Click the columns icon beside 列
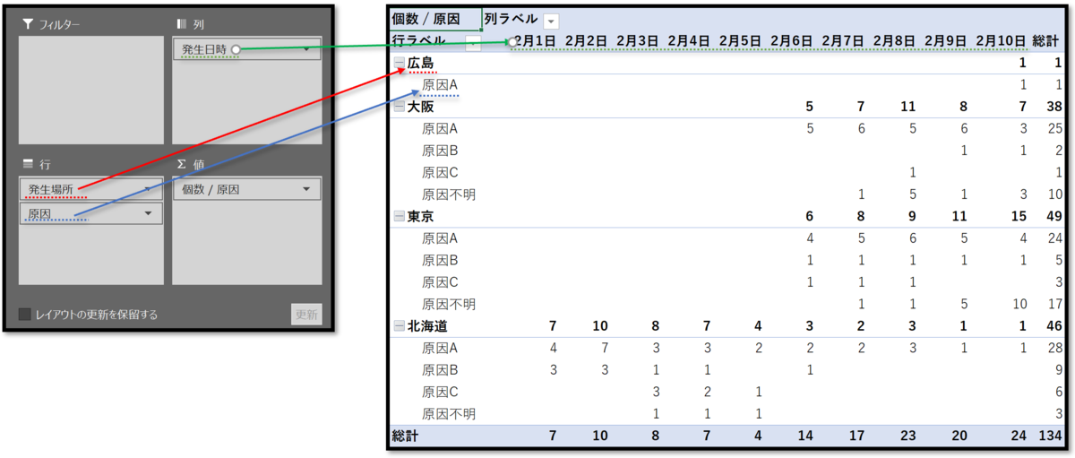1075x458 pixels. (182, 24)
